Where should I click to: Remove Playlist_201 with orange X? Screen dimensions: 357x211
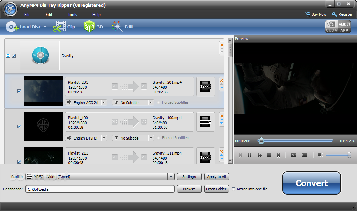pos(222,81)
